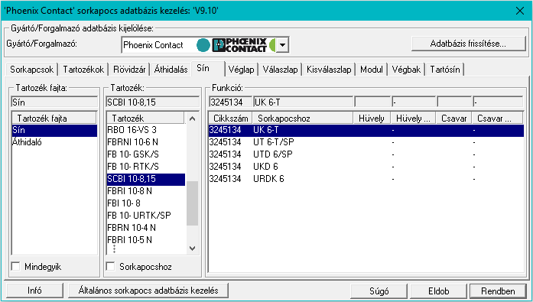Select Áthidaló in Tartozék fajta list
Screen dimensions: 533x302
click(x=54, y=142)
